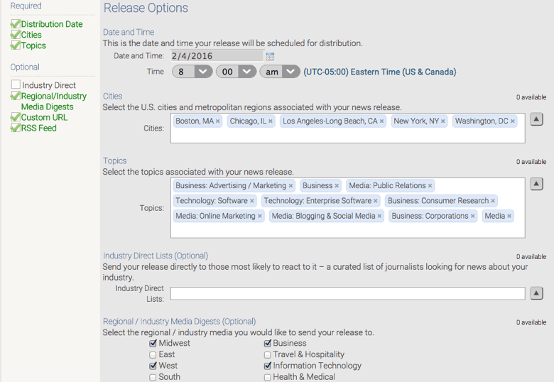Select RSS Feed in sidebar
The height and width of the screenshot is (382, 554).
coord(38,128)
